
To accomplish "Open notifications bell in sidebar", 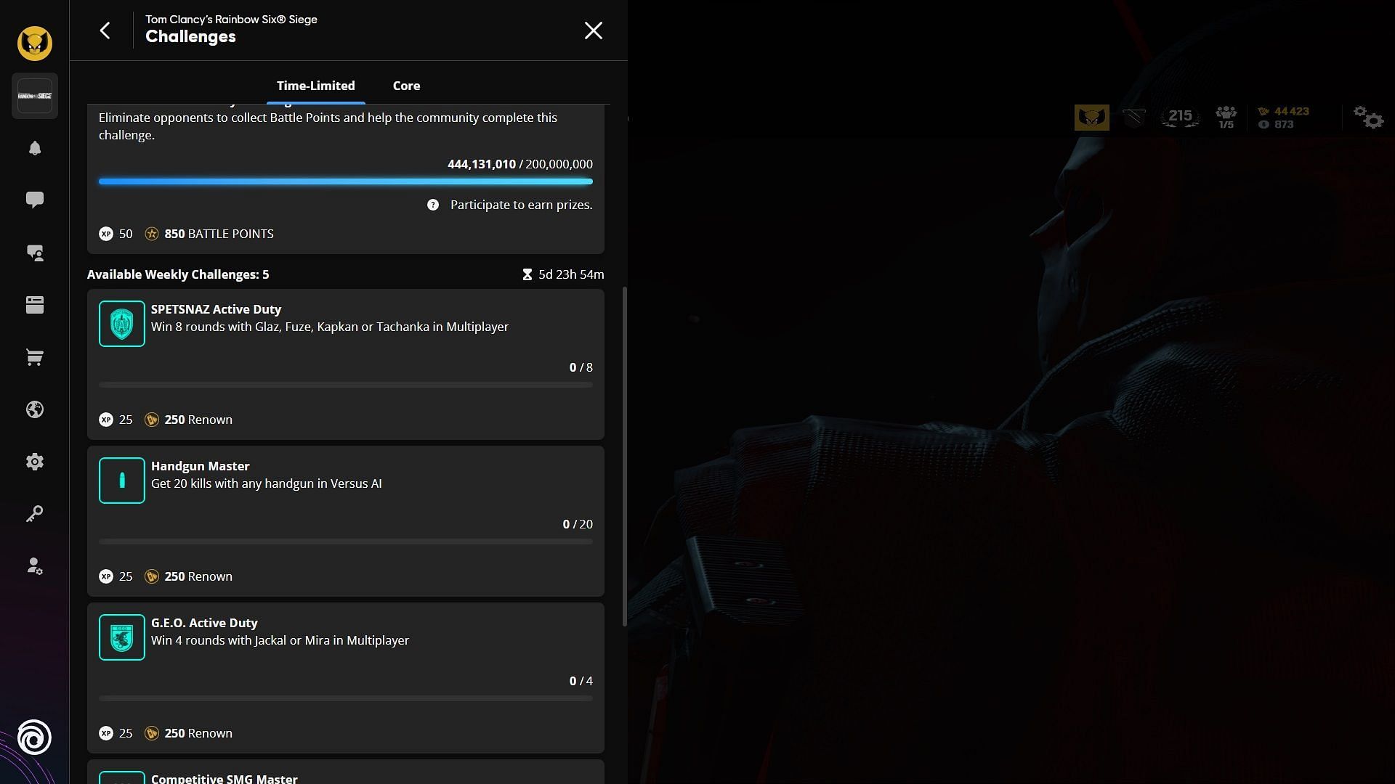I will pyautogui.click(x=34, y=148).
